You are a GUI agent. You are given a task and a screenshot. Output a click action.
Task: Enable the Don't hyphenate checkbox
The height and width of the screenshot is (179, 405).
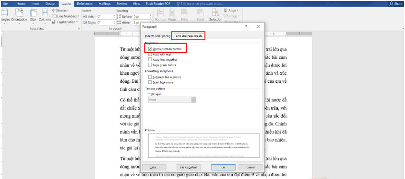[x=150, y=82]
